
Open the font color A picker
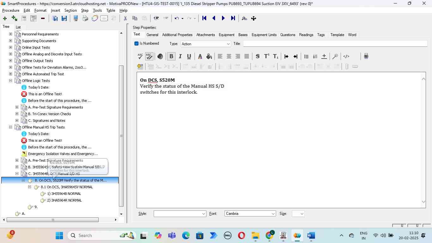click(200, 56)
